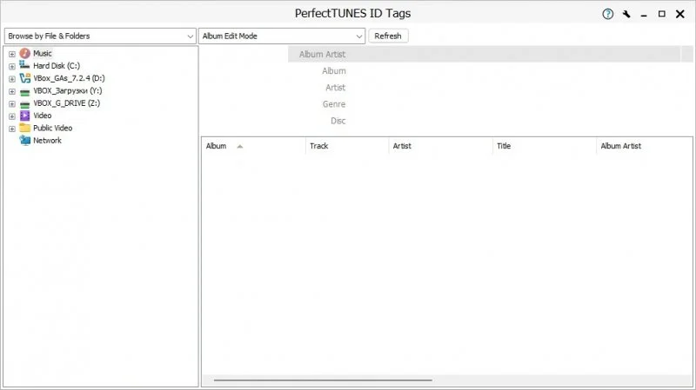Sort by the Album column header
The height and width of the screenshot is (390, 696).
[253, 146]
